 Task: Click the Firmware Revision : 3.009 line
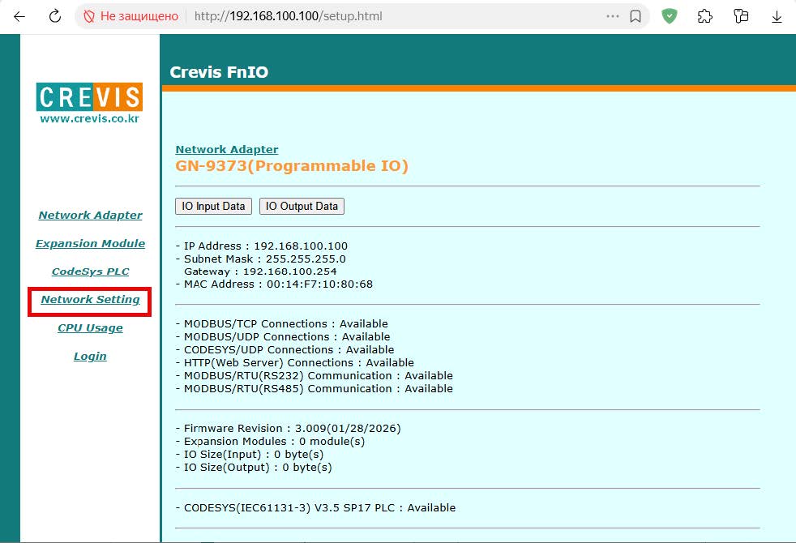[x=289, y=428]
